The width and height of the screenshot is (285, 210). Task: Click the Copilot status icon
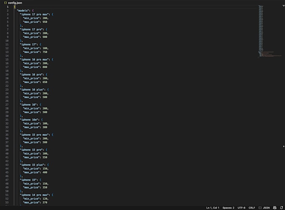[275, 207]
